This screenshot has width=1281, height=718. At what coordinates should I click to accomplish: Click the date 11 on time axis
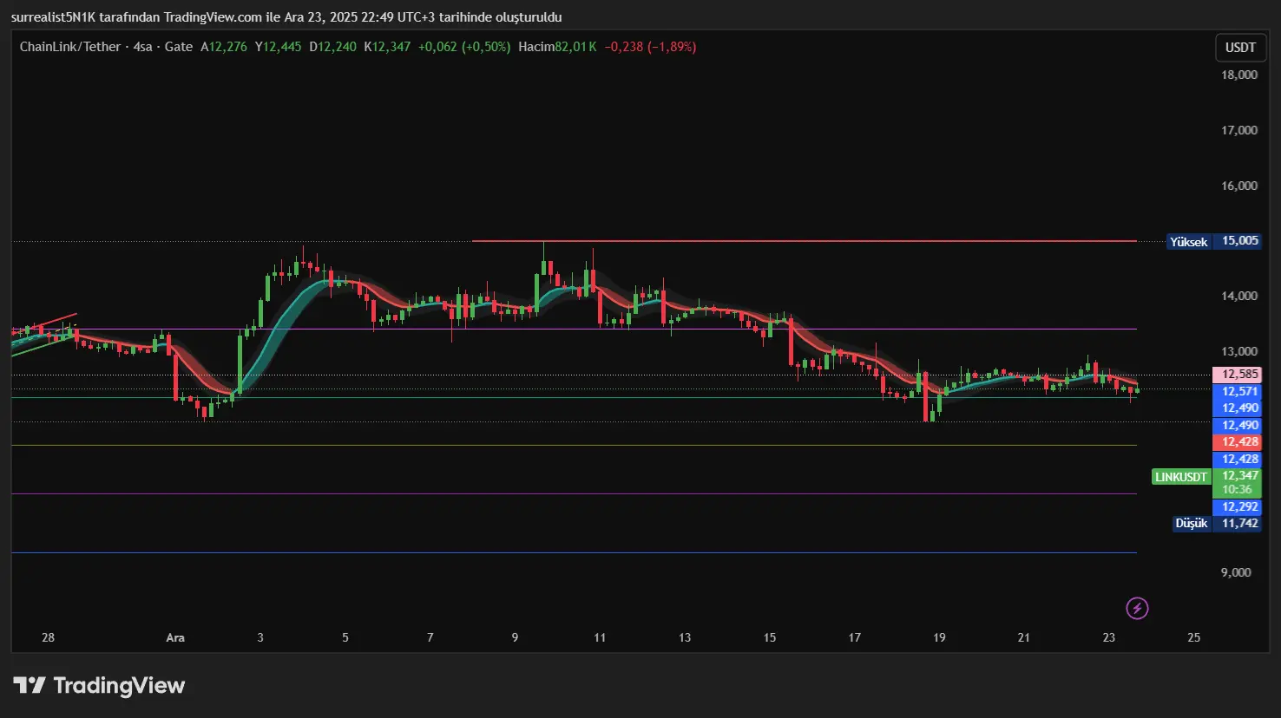point(600,638)
